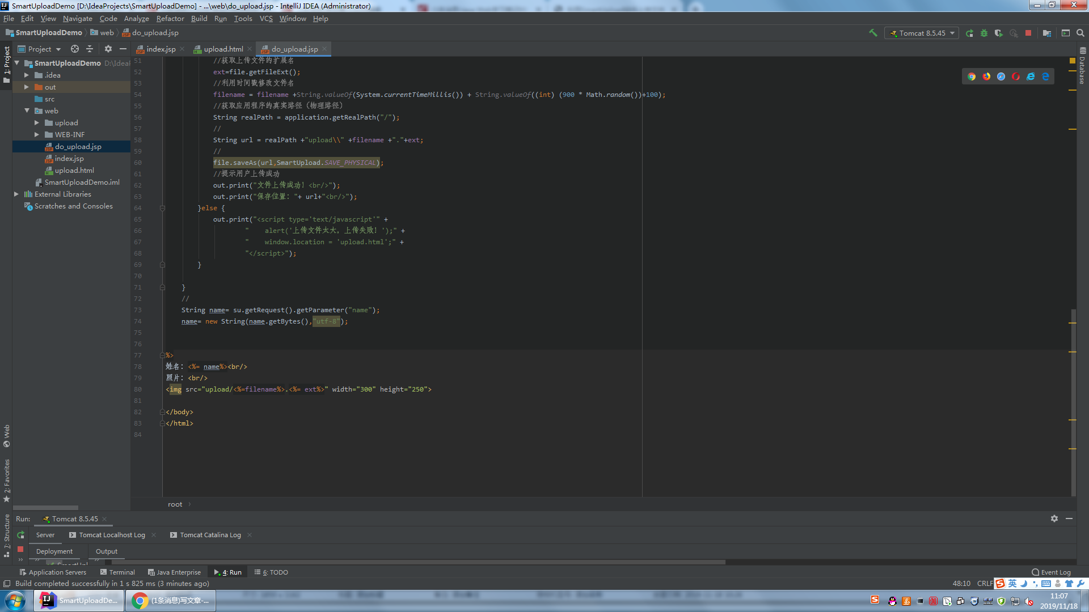Click the Rerun icon in the Run panel
Image resolution: width=1089 pixels, height=612 pixels.
pyautogui.click(x=20, y=535)
